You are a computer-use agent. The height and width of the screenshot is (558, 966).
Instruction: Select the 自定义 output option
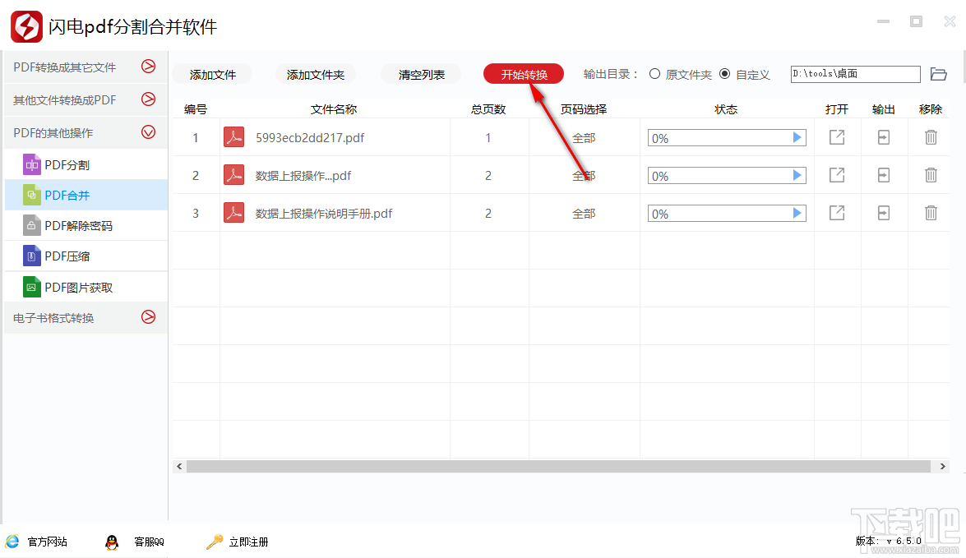(x=726, y=73)
